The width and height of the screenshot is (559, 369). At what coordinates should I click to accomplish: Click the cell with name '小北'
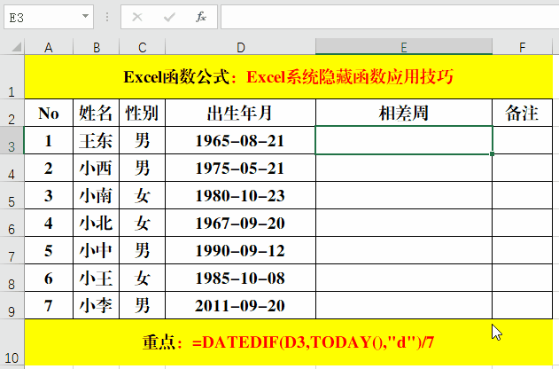coord(97,223)
